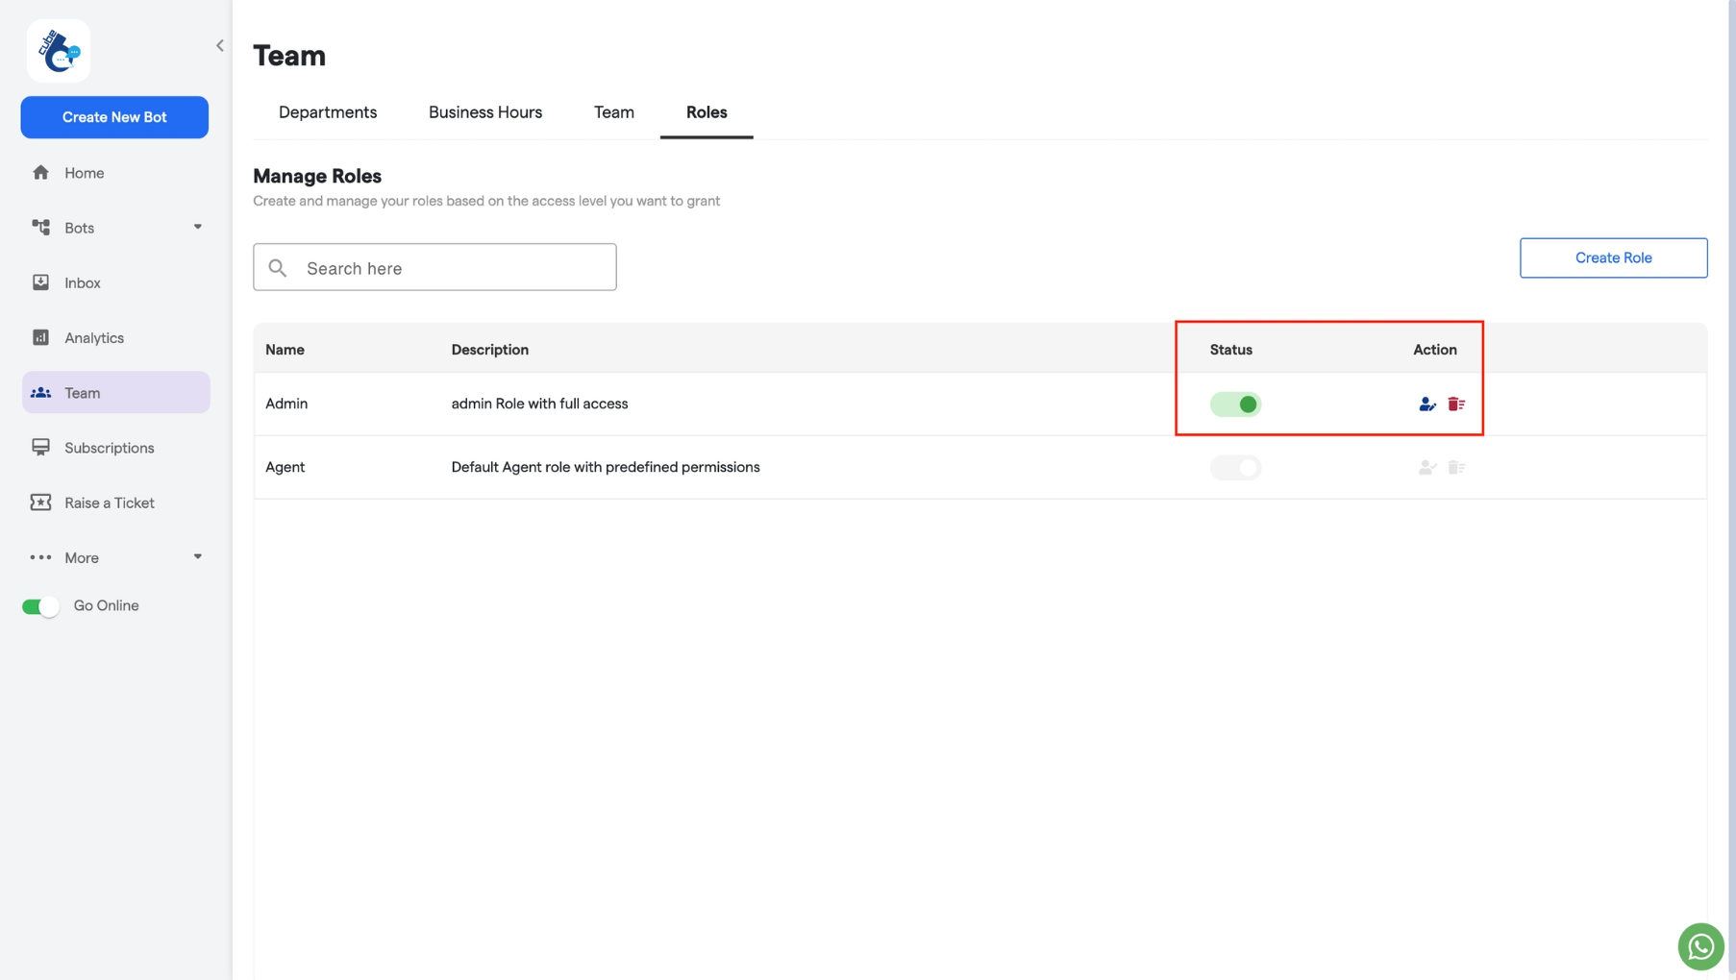Switch to the Team tab
Viewport: 1736px width, 980px height.
pos(614,112)
